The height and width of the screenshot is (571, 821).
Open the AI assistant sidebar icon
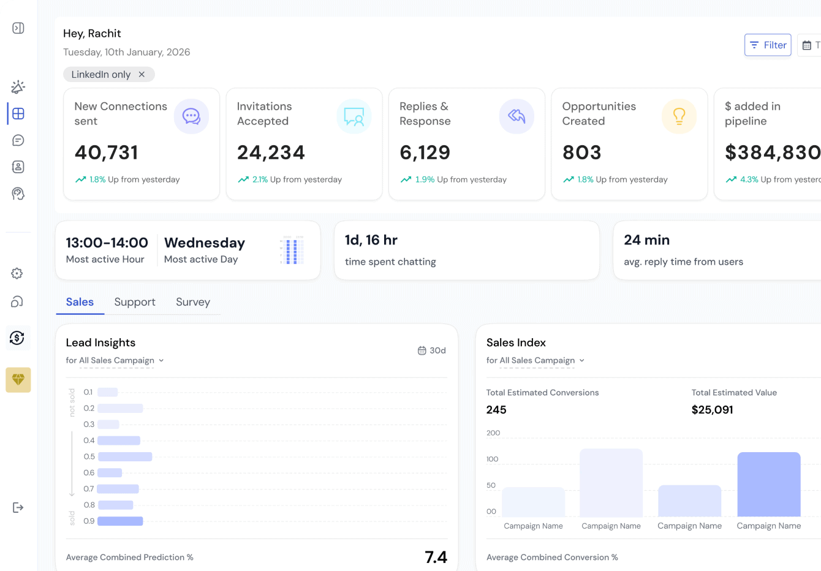click(x=18, y=193)
